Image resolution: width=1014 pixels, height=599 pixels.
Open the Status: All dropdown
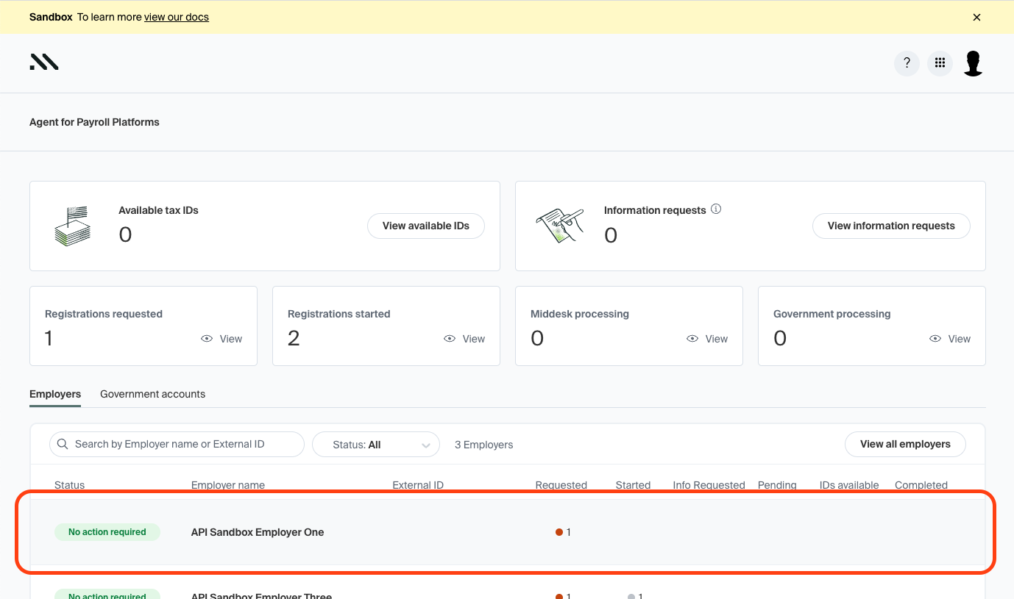click(x=376, y=445)
